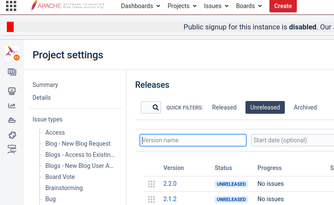The width and height of the screenshot is (334, 205).
Task: Toggle the Released quick filter
Action: (224, 107)
